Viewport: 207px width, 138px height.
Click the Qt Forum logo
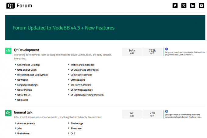19,5
